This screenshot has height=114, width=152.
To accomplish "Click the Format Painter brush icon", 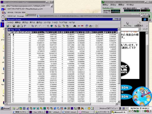I will (39, 26).
